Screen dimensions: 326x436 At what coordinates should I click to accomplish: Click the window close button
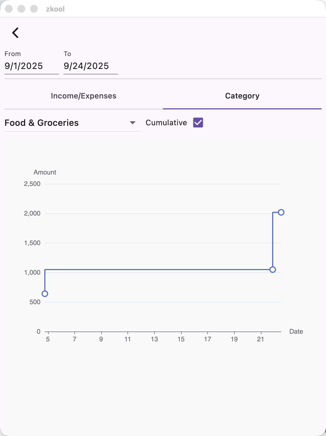(x=9, y=9)
